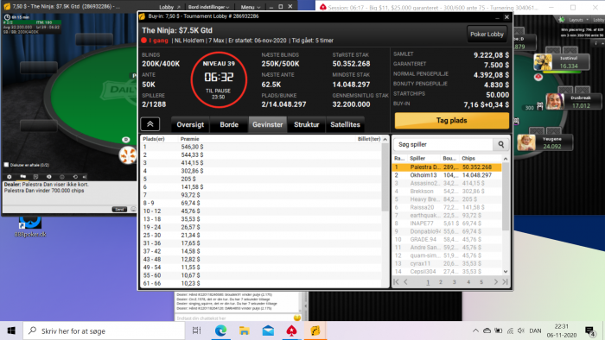Collapse the lobby header with double-chevron button
This screenshot has width=605, height=340.
point(150,124)
